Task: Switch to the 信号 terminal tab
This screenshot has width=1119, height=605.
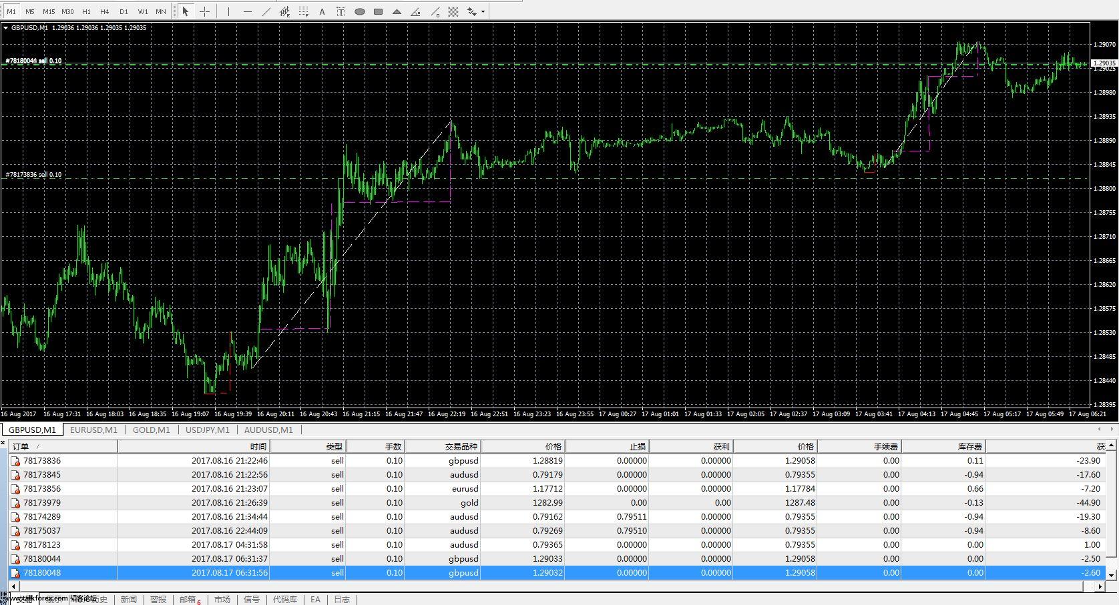Action: (x=252, y=599)
